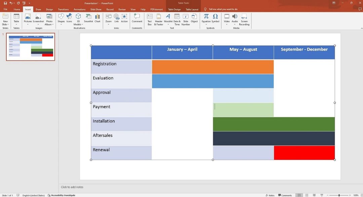
Task: Click the Tell me what you want to do box
Action: [x=223, y=9]
